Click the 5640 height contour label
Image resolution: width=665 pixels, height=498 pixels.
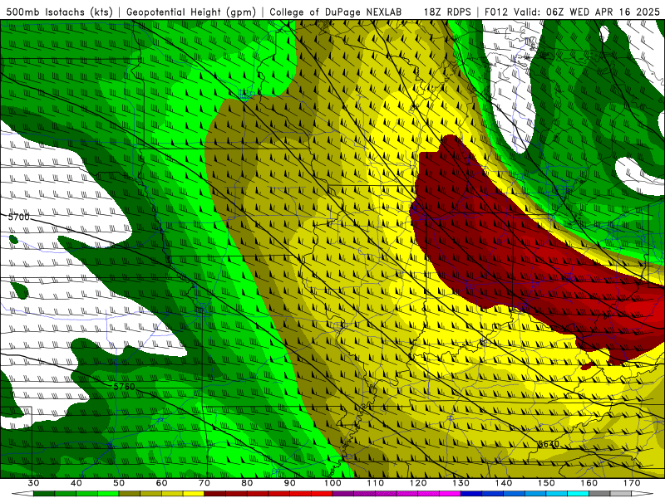tap(549, 444)
